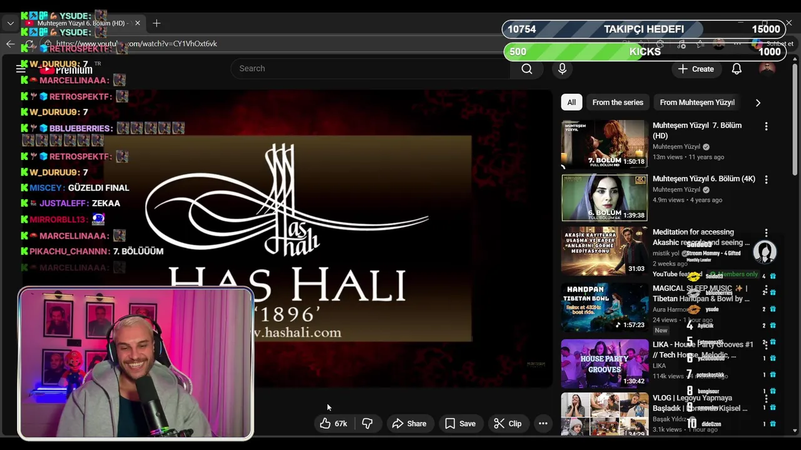Click the 67k like count
This screenshot has width=801, height=450.
click(x=340, y=424)
